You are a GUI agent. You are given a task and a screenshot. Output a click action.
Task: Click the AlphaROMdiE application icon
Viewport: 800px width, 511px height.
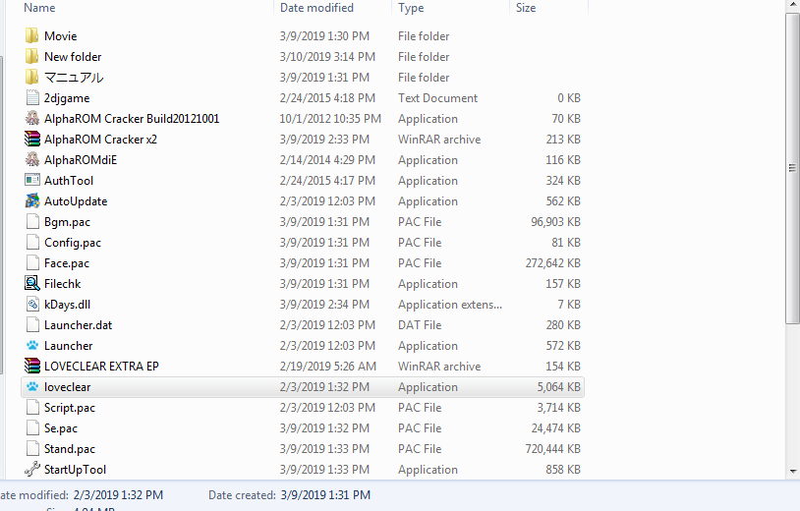coord(32,160)
